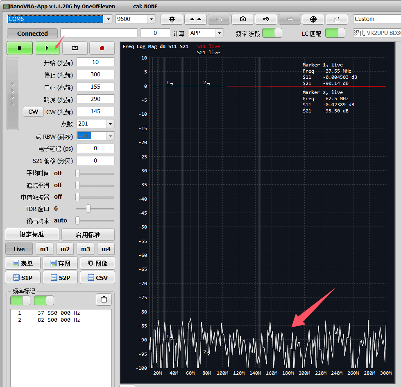Select marker 2 row 82 500 000 Hz
401x387 pixels.
(61, 320)
